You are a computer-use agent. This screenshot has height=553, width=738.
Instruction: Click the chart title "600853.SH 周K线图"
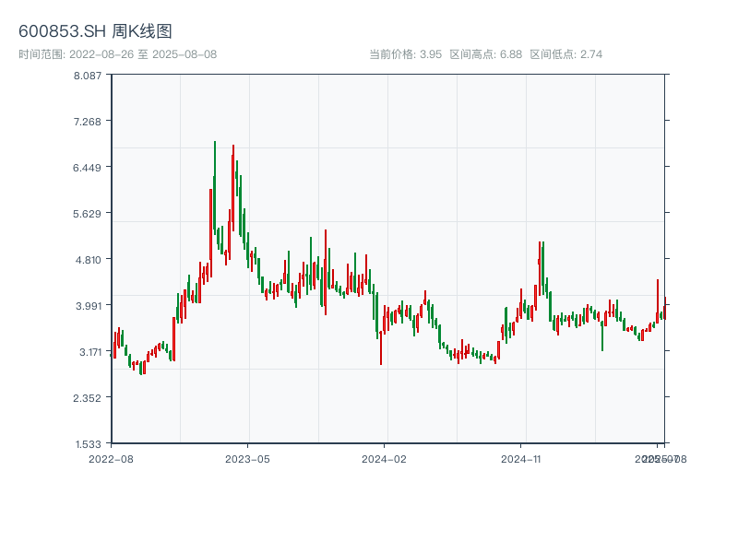pyautogui.click(x=95, y=31)
